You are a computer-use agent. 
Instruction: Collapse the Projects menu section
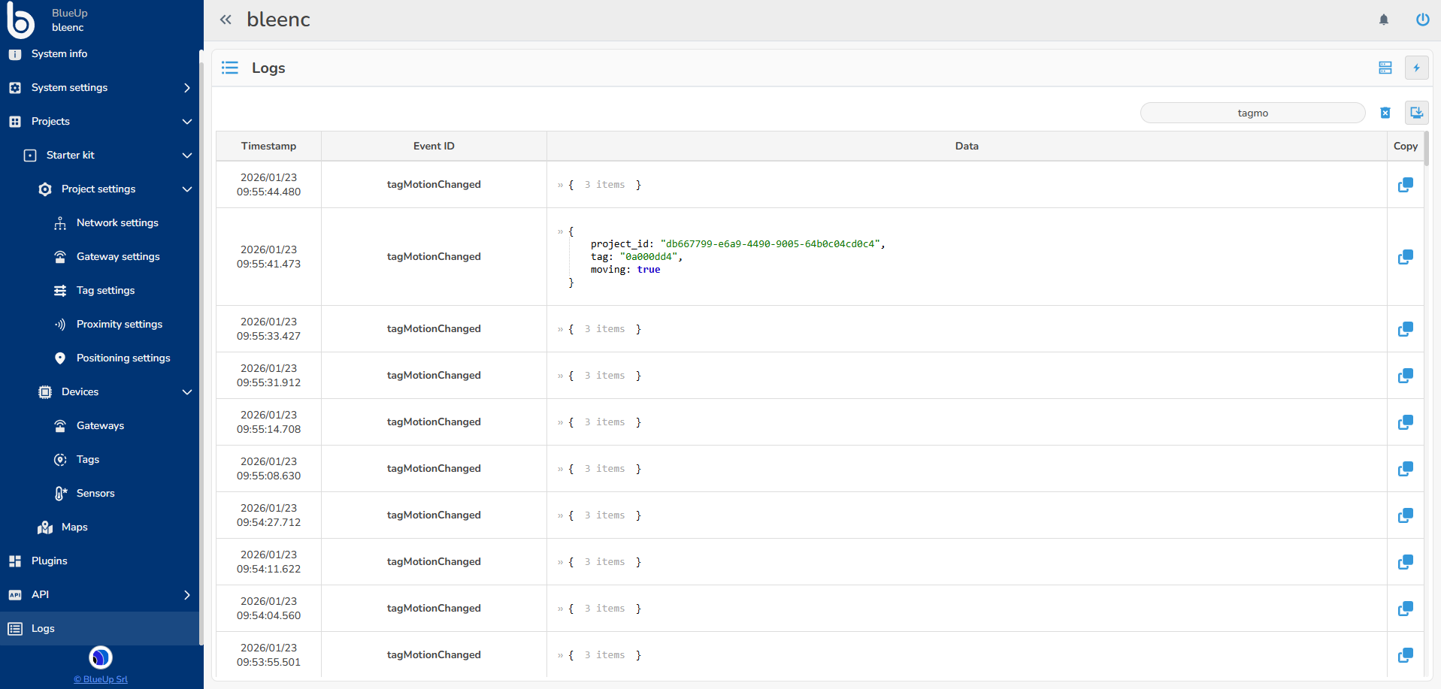coord(186,122)
